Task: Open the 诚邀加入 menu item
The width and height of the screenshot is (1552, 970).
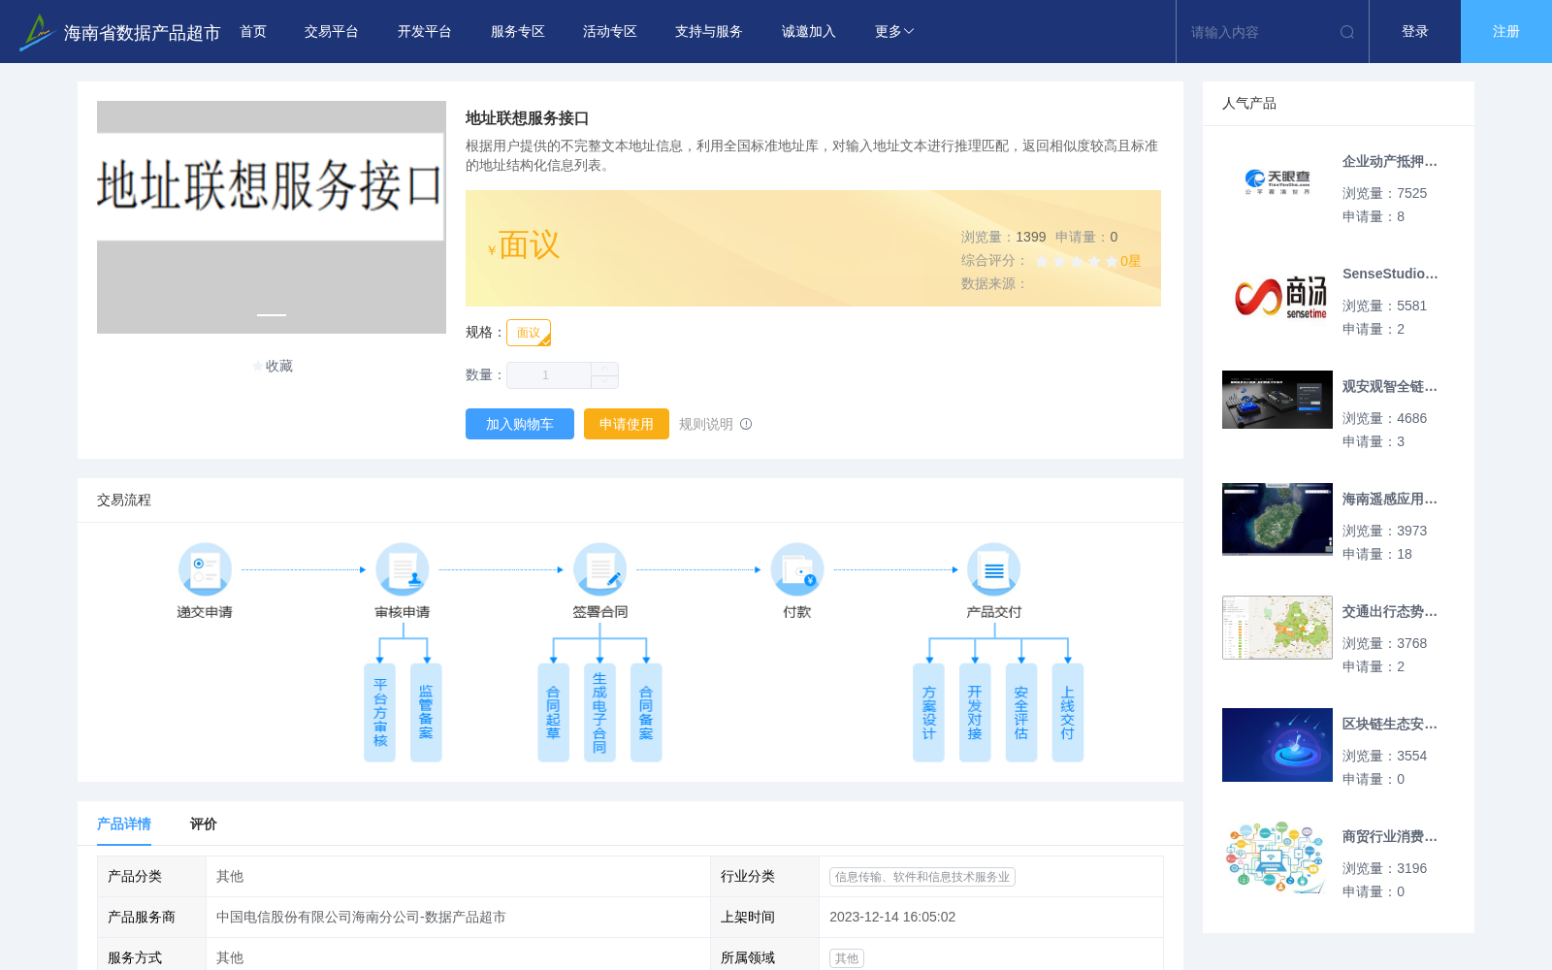Action: [809, 32]
